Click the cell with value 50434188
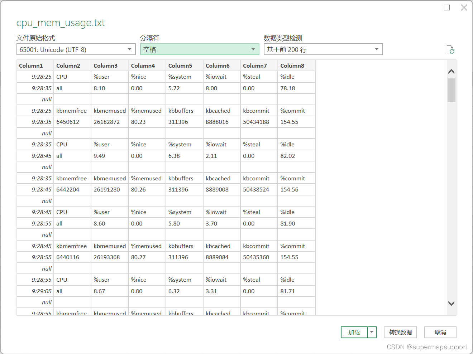This screenshot has width=473, height=354. coord(259,122)
